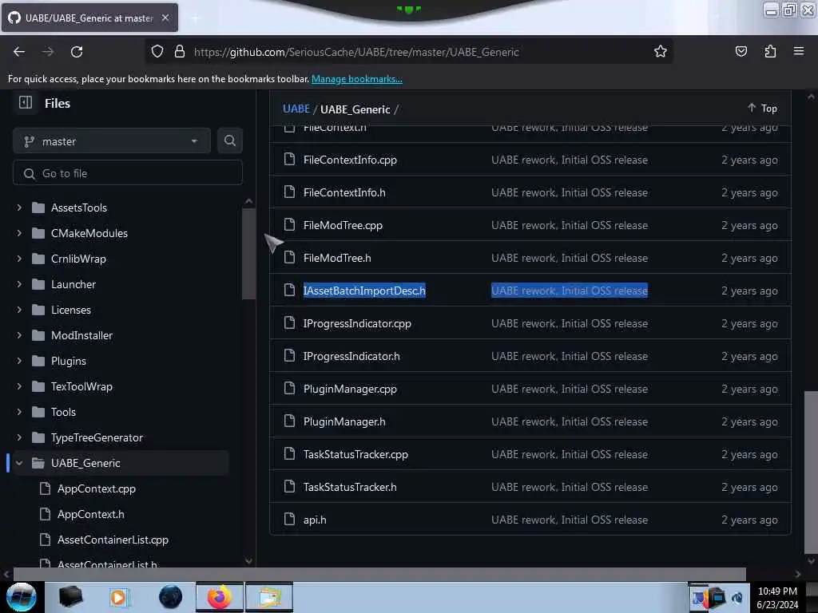Open FileModTree.cpp file
Image resolution: width=818 pixels, height=613 pixels.
343,225
